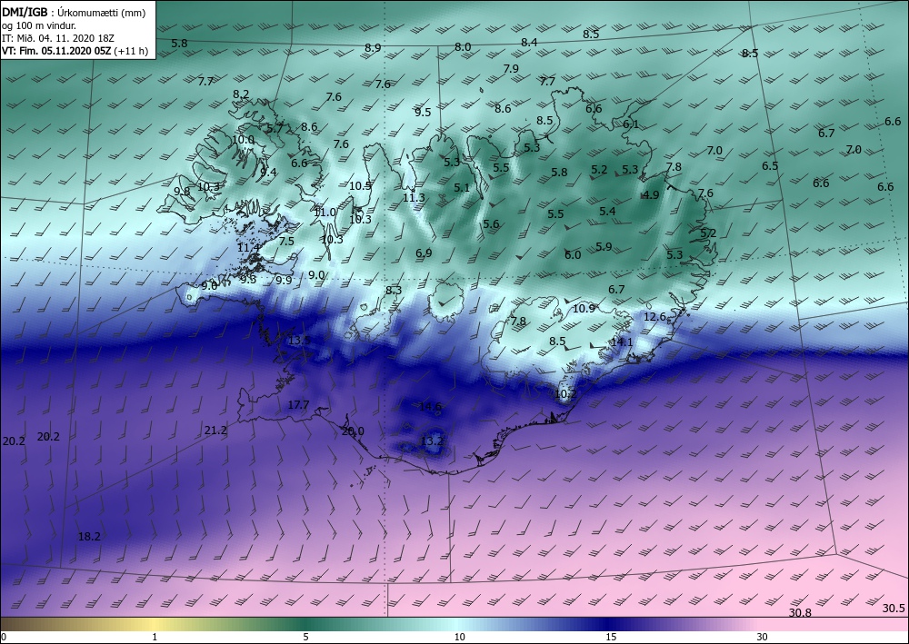Select the map value 6.9
Viewport: 909px width, 644px height.
click(x=424, y=253)
